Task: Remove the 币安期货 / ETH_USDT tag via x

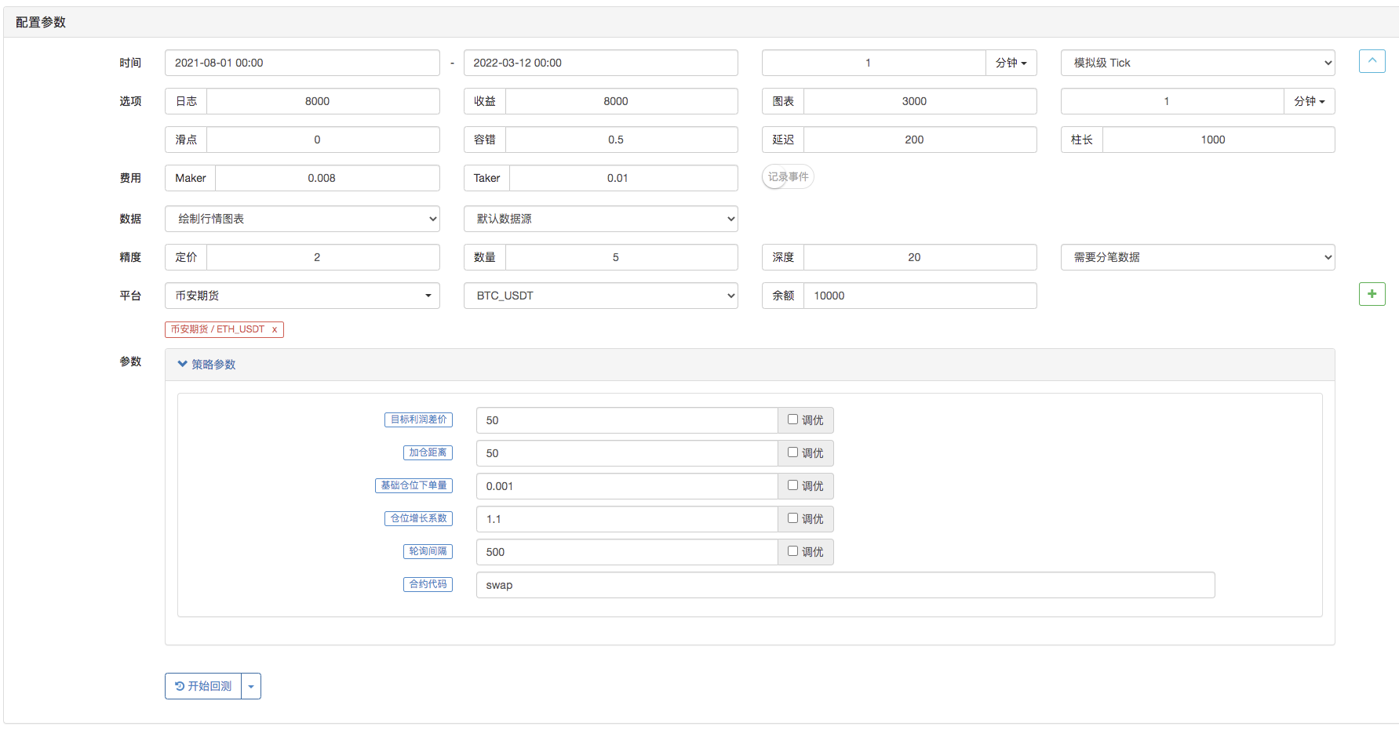Action: pos(275,330)
